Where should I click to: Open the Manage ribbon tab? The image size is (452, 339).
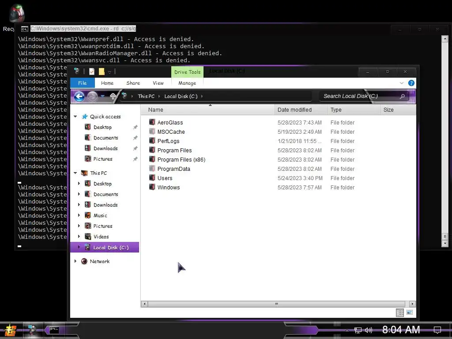click(187, 83)
